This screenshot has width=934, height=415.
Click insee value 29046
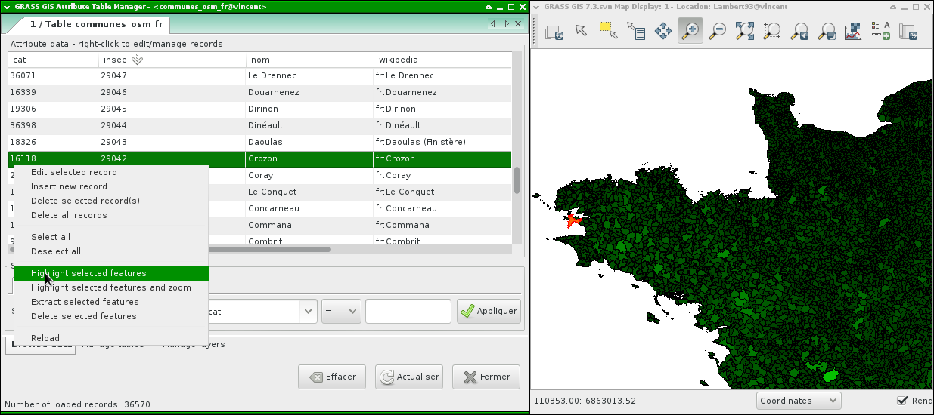pyautogui.click(x=113, y=92)
